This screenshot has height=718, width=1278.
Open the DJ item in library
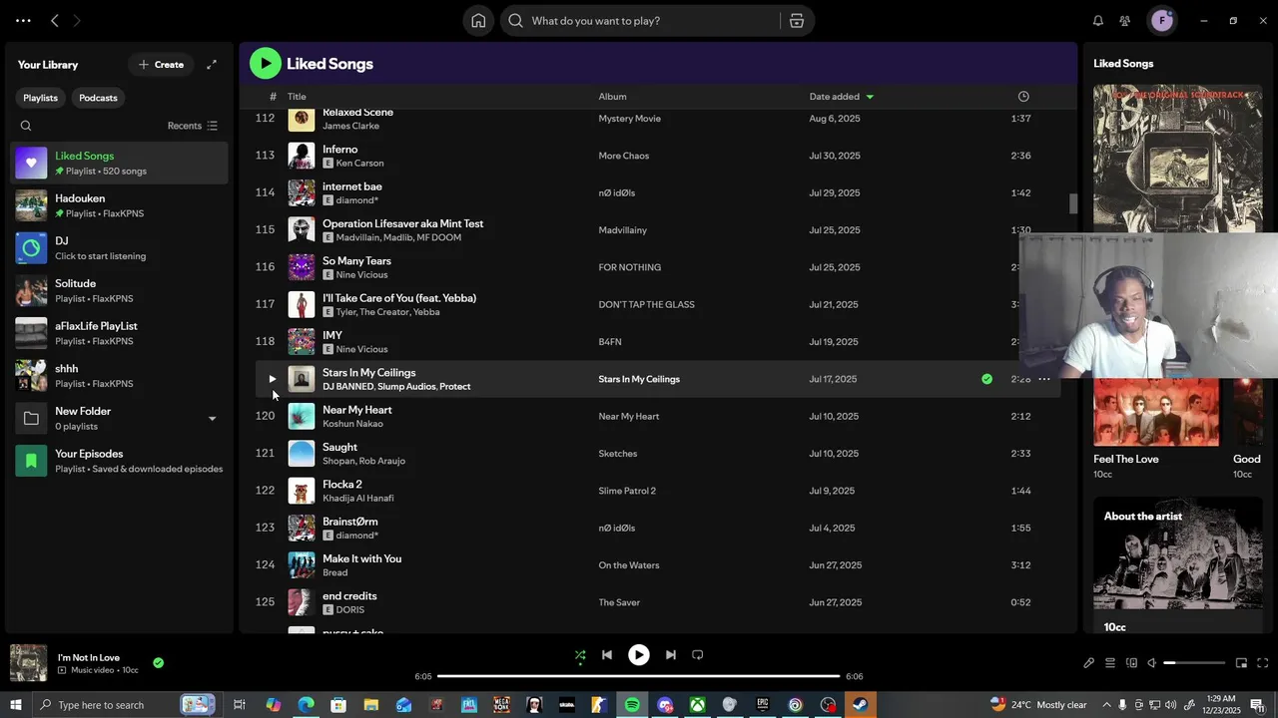[120, 247]
